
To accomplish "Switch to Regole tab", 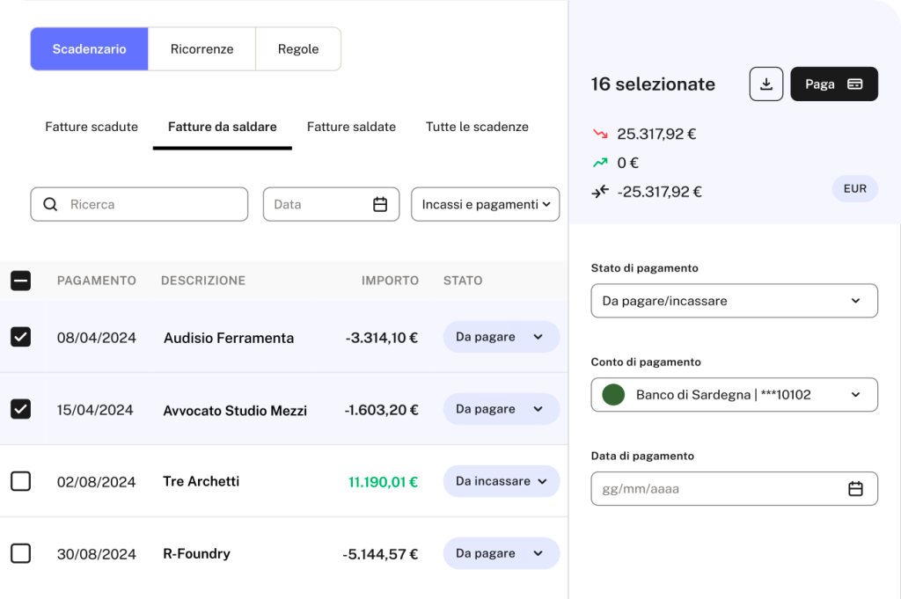I will (298, 48).
